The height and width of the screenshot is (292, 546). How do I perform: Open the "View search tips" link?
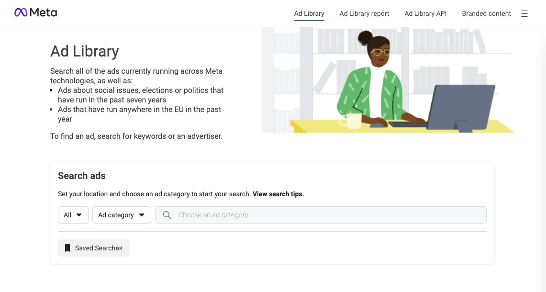tap(278, 194)
